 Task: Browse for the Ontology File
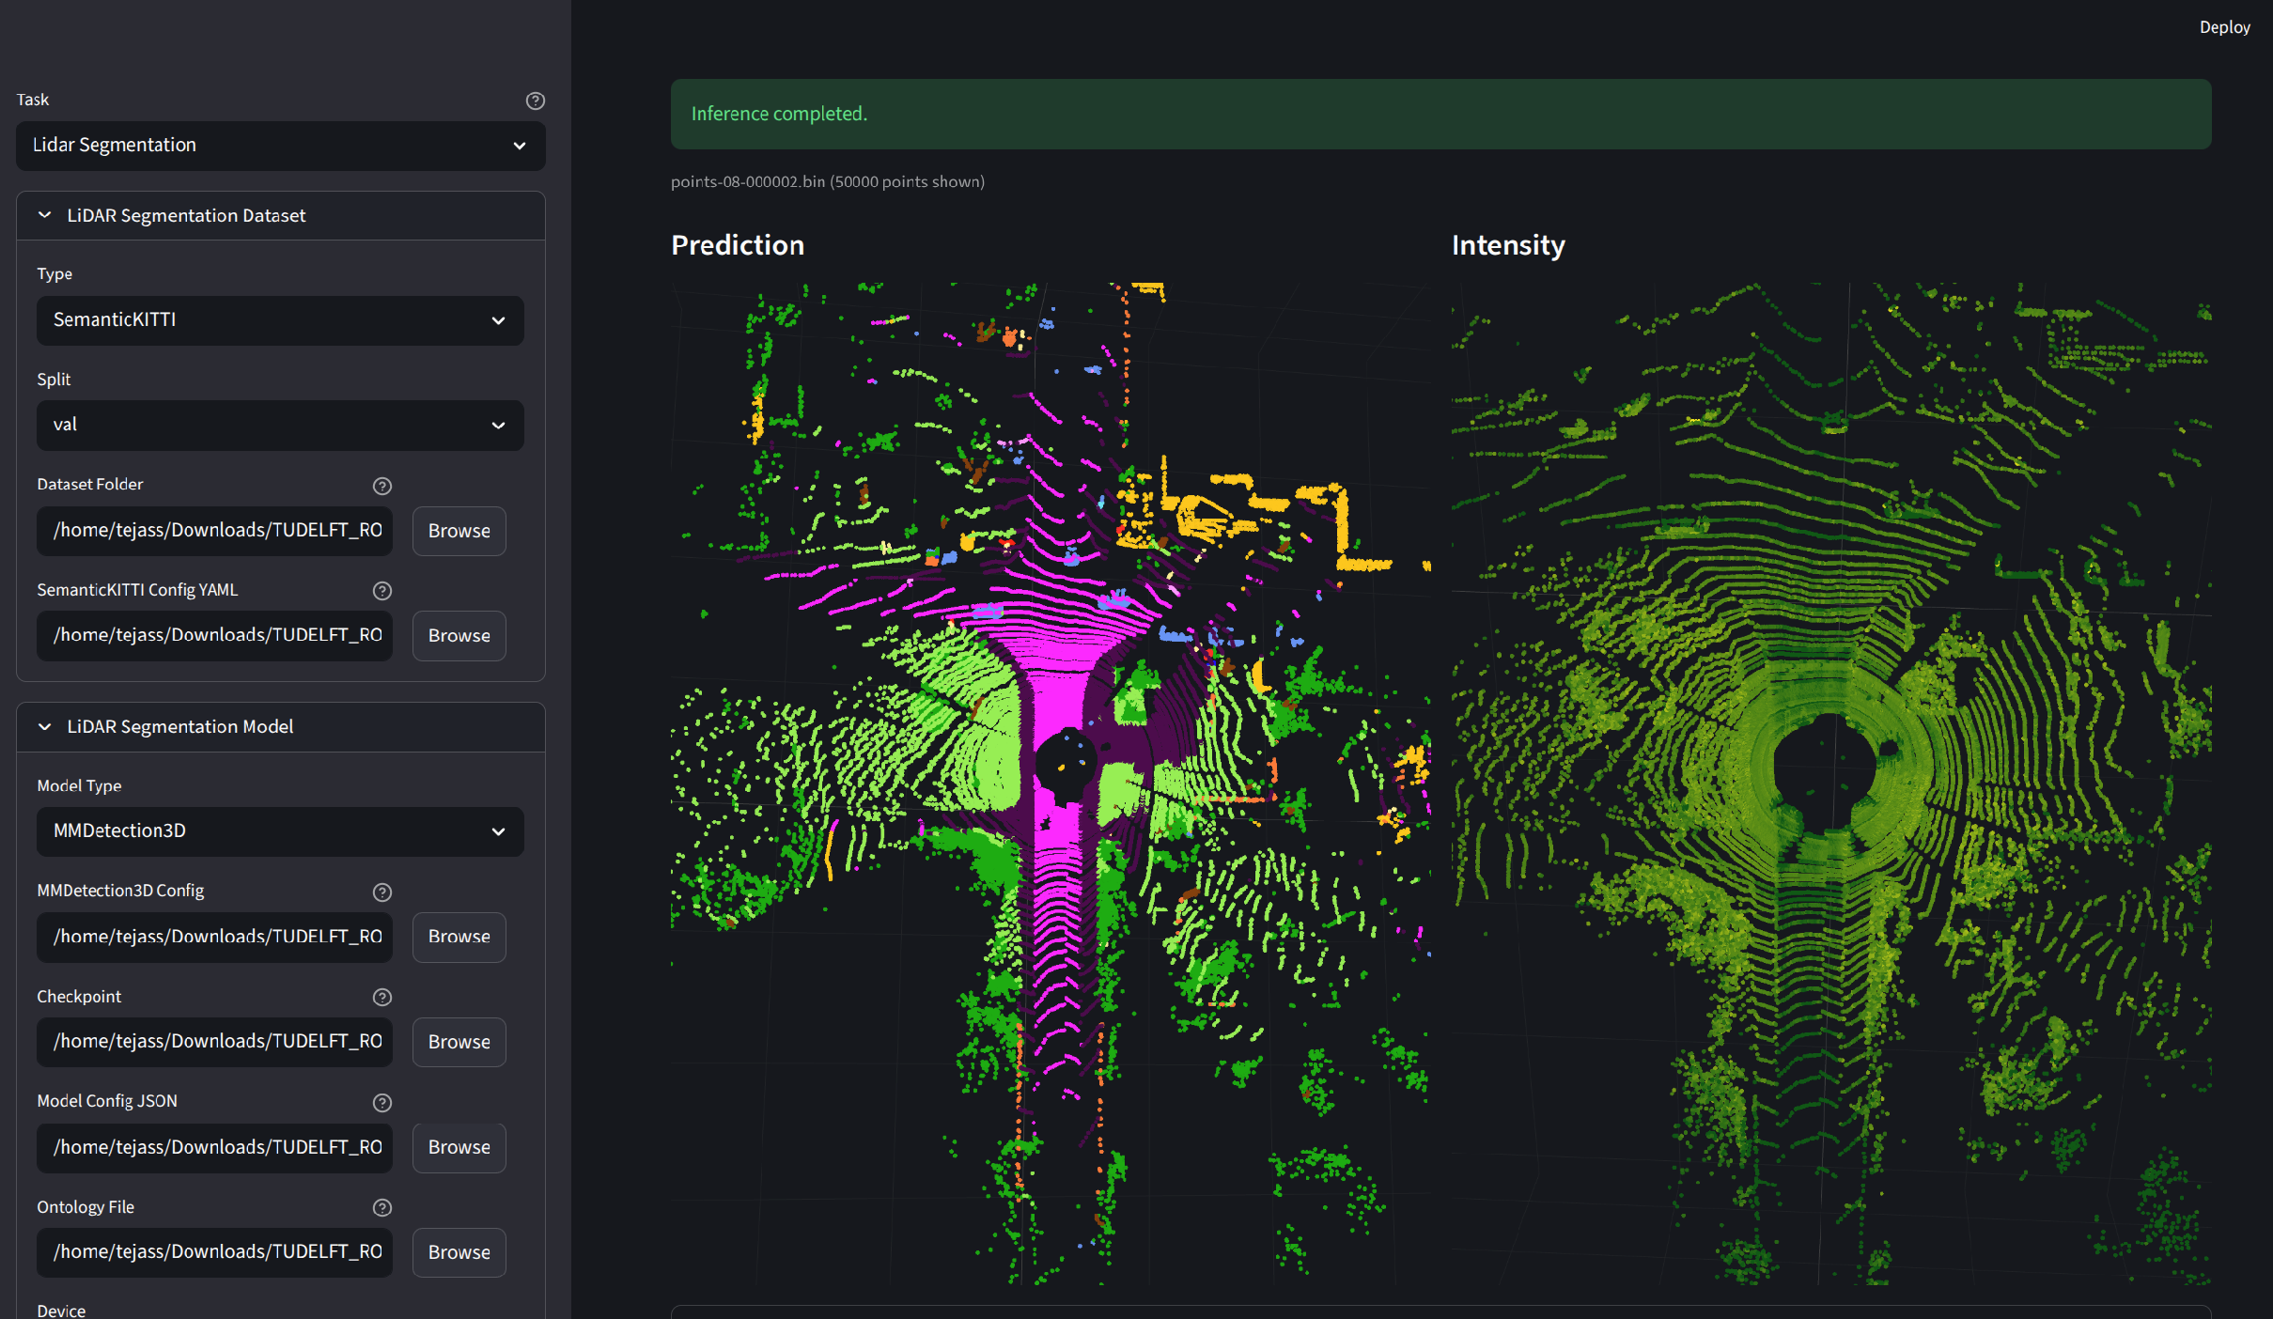[x=459, y=1252]
